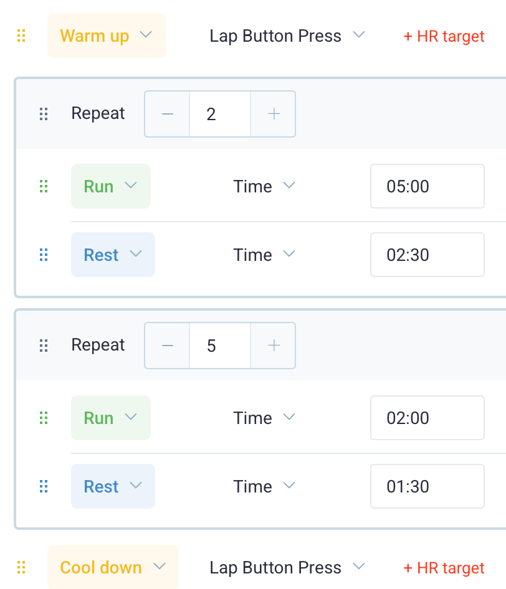Decrease the second Repeat count from 5

167,346
